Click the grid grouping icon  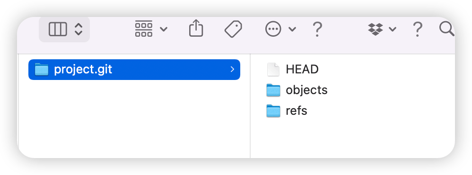(144, 29)
